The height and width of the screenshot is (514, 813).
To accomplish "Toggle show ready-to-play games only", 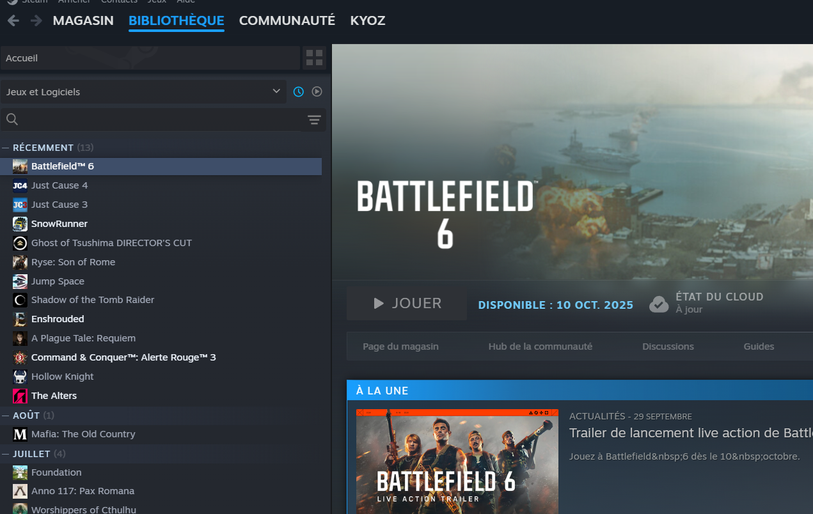I will [x=317, y=91].
